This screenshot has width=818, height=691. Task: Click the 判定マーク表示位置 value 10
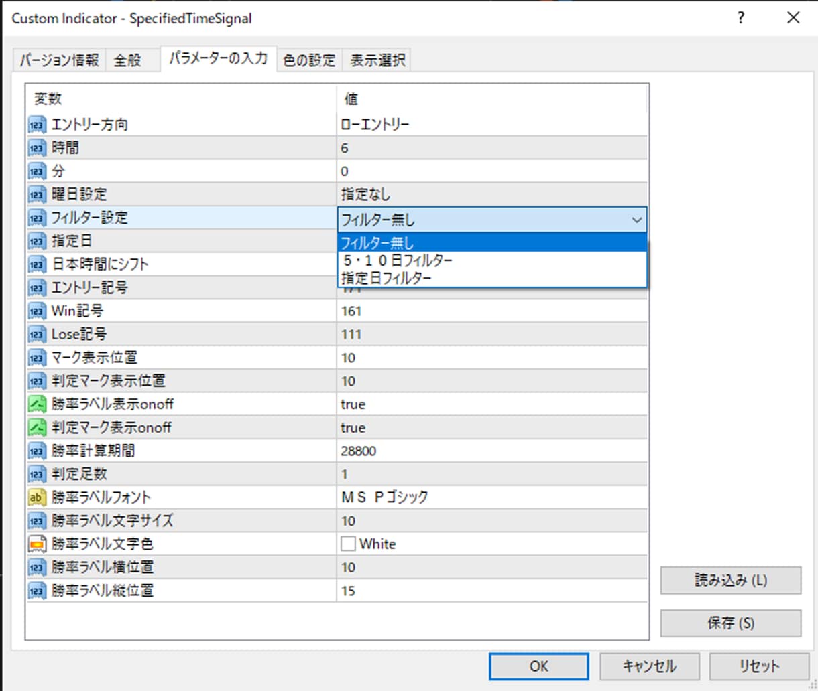(348, 382)
